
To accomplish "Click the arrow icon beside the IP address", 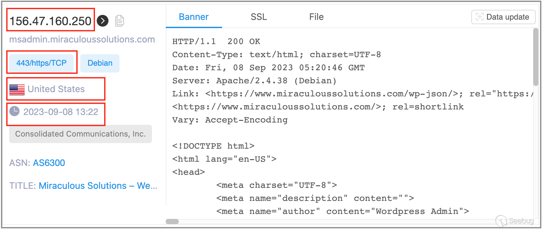I will pos(103,21).
